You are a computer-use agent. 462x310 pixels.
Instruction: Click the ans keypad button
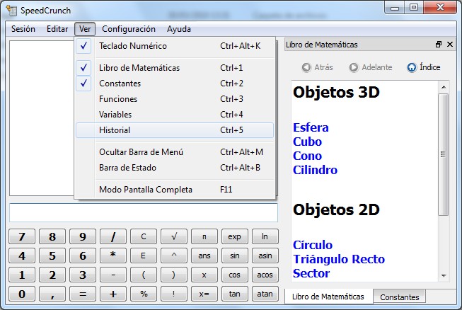[x=204, y=256]
